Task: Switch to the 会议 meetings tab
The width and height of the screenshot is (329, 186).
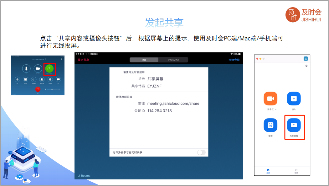Action: click(296, 171)
